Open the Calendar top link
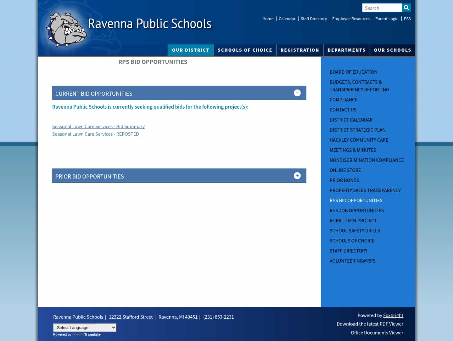The image size is (453, 341). pyautogui.click(x=287, y=19)
